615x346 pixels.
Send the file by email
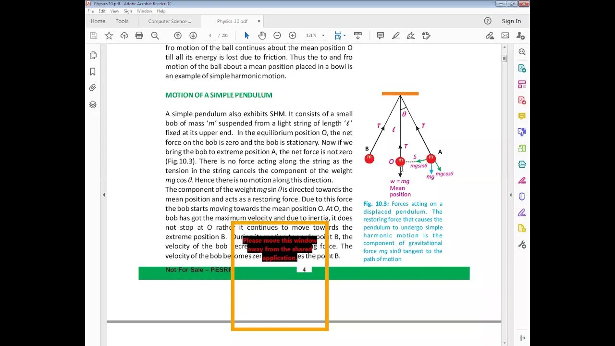[x=505, y=36]
